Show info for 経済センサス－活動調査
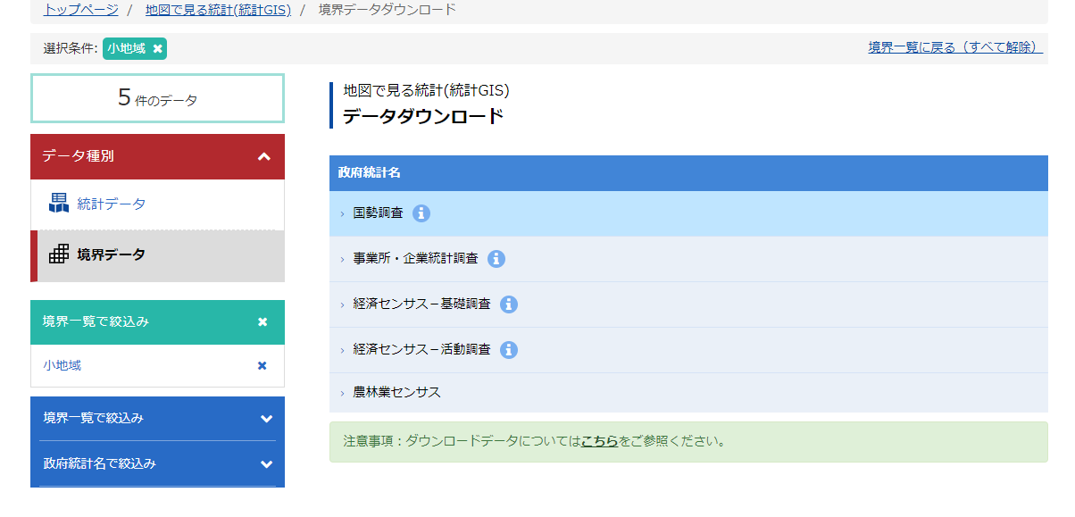This screenshot has width=1075, height=517. 509,350
